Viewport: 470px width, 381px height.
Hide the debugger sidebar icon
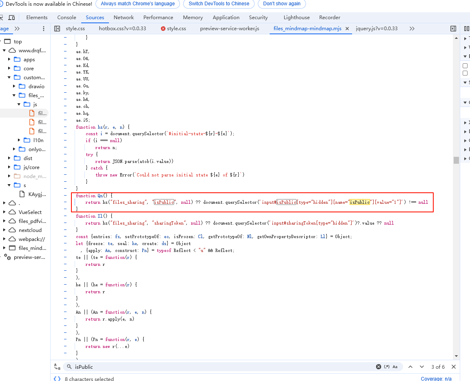click(x=453, y=29)
